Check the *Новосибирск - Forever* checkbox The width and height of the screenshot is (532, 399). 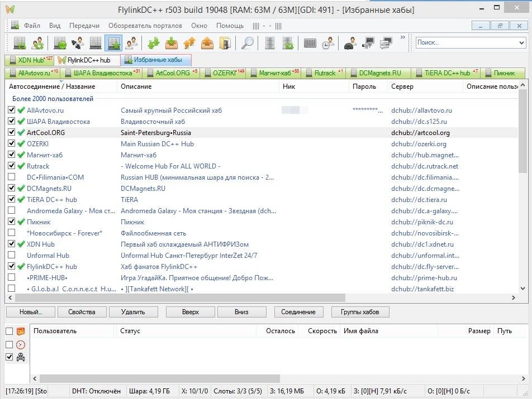click(12, 233)
